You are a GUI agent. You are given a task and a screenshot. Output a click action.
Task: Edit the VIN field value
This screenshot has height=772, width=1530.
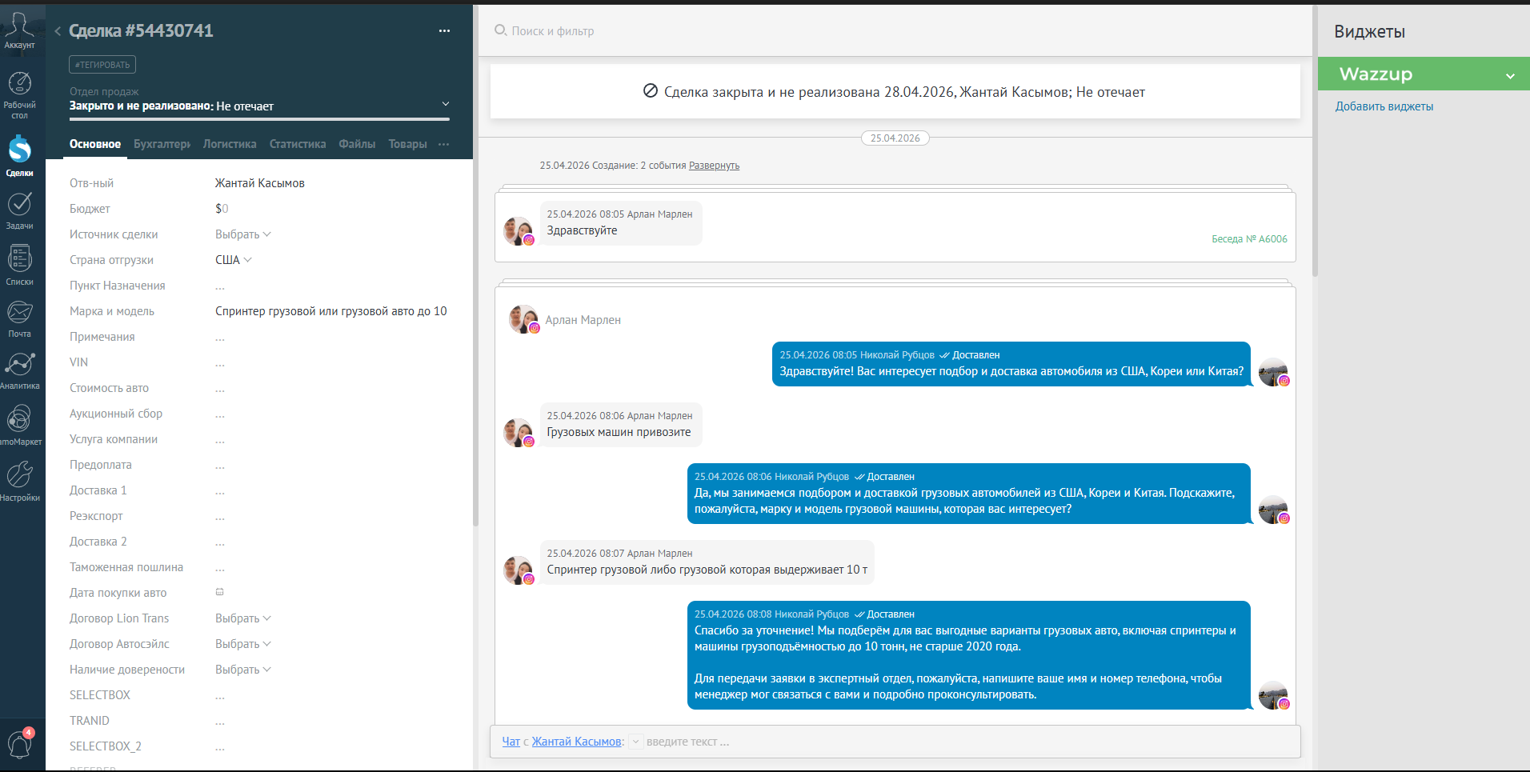(220, 363)
